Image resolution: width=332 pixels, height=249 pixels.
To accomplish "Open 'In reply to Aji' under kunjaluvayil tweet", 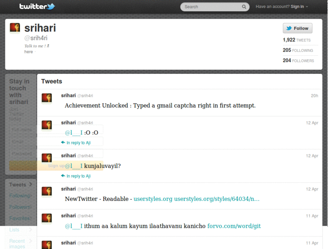I will click(x=78, y=176).
